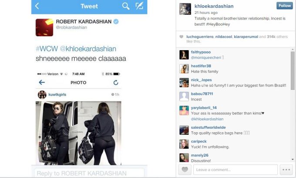The width and height of the screenshot is (296, 178).
Task: Open the @khloekardashian mention in tweet
Action: (88, 49)
